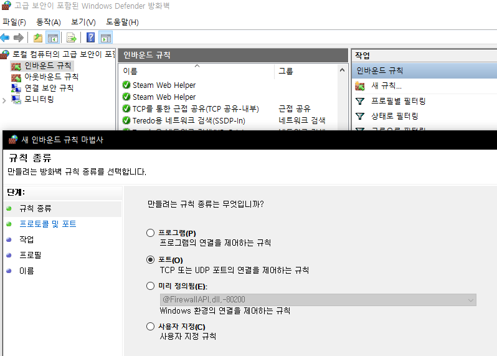The height and width of the screenshot is (356, 497).
Task: Select 아웃바운드 규칙 in the tree
Action: coord(51,77)
